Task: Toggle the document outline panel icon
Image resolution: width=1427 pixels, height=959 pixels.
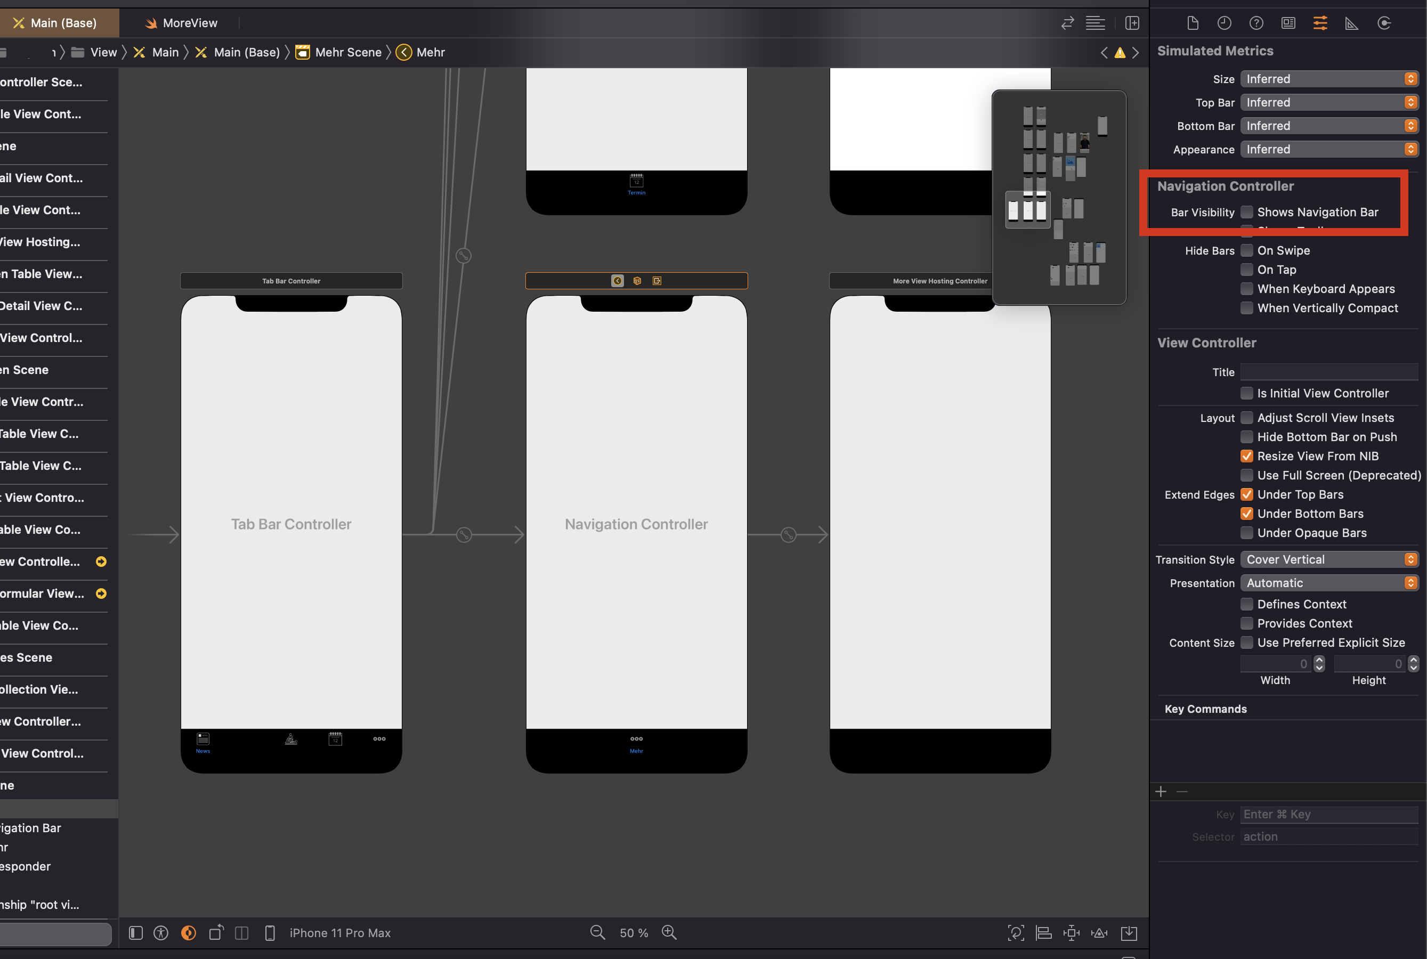Action: [136, 933]
